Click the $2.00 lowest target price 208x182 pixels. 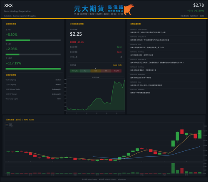click(119, 52)
